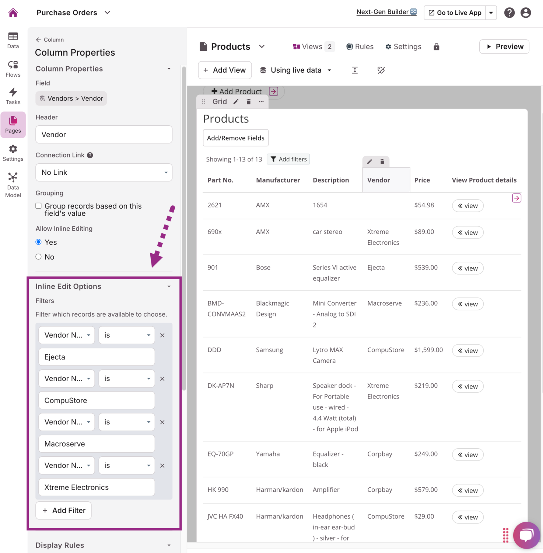Image resolution: width=543 pixels, height=553 pixels.
Task: Click the design brush toolbar icon
Action: [381, 70]
